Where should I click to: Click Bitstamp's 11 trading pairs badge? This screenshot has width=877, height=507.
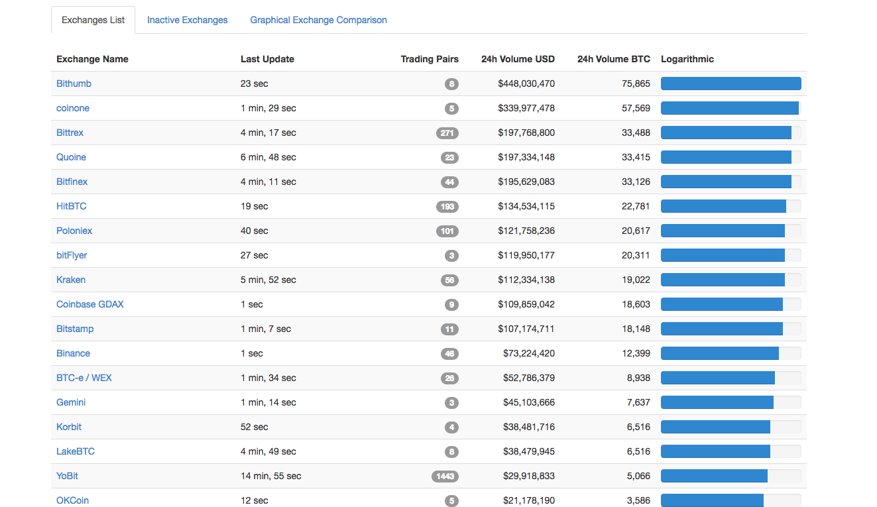click(449, 329)
